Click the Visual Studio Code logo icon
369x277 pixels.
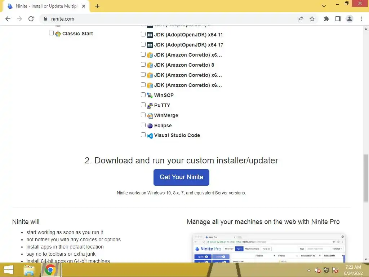[x=150, y=136]
